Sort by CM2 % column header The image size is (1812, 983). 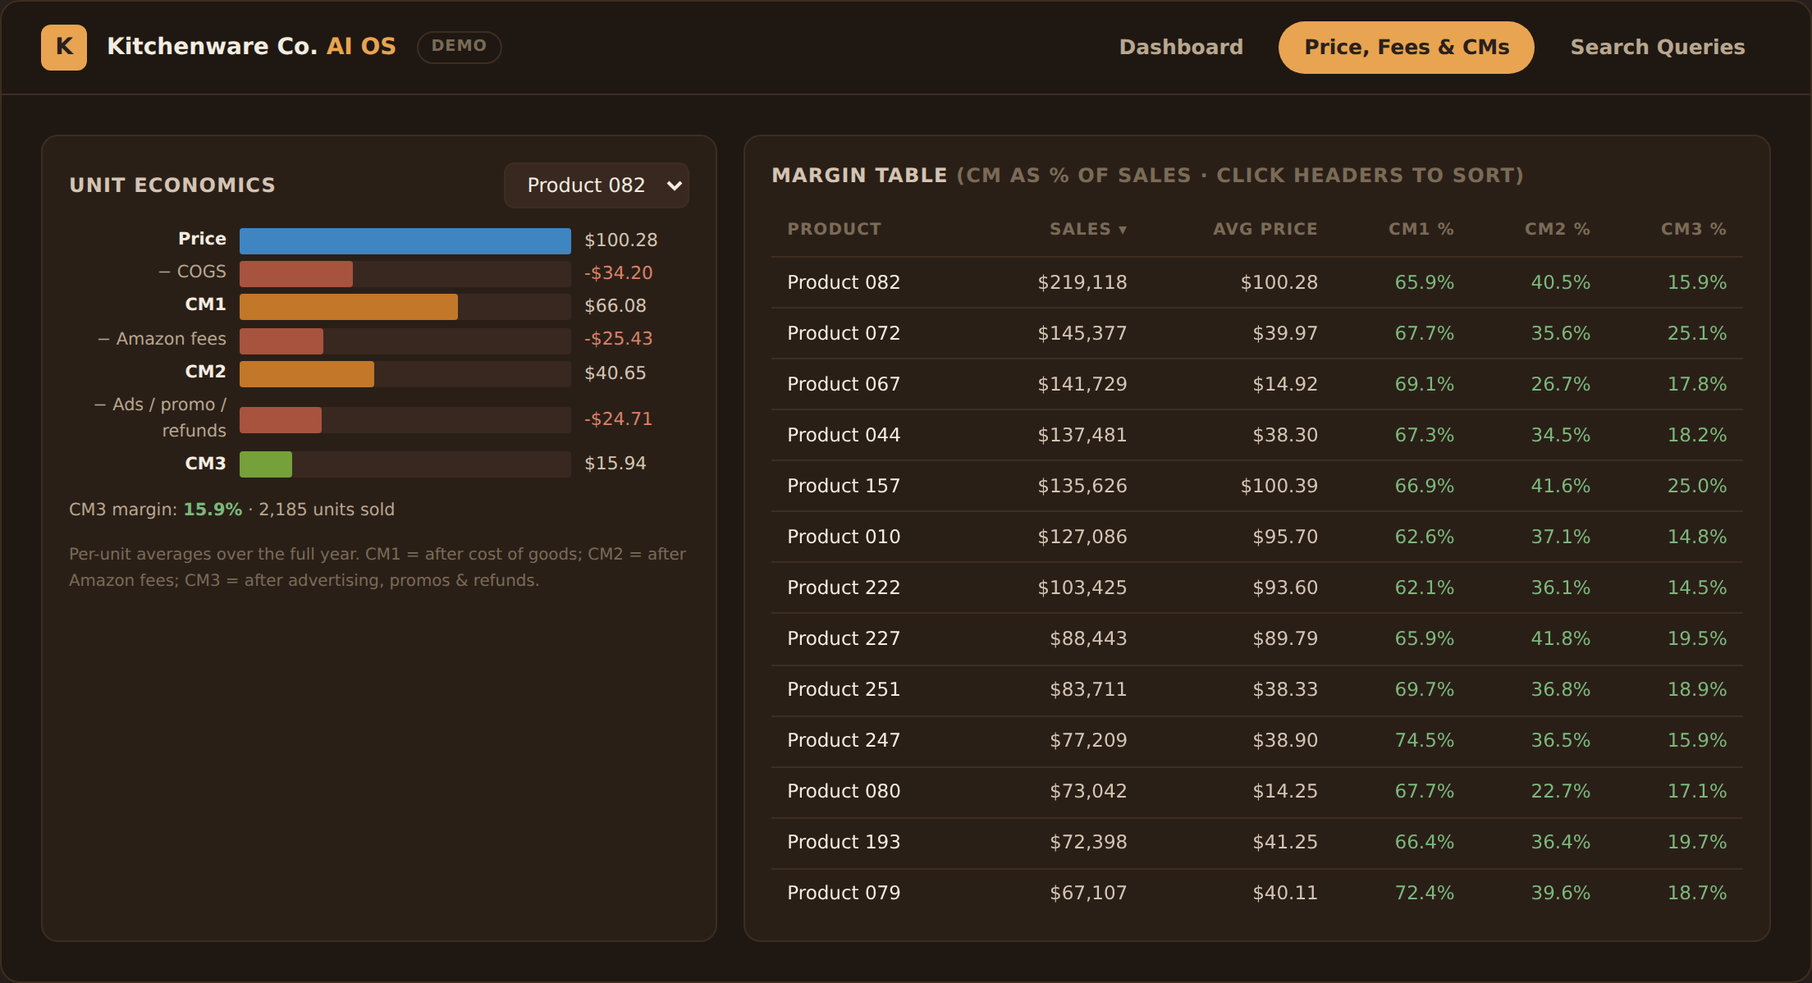click(x=1558, y=229)
